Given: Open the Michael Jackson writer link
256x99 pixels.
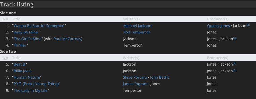Looking at the screenshot, I should [x=137, y=26].
